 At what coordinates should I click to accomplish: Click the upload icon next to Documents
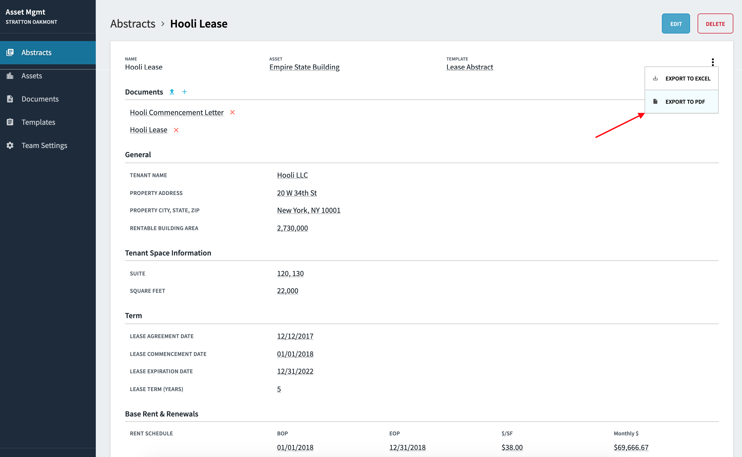click(172, 92)
